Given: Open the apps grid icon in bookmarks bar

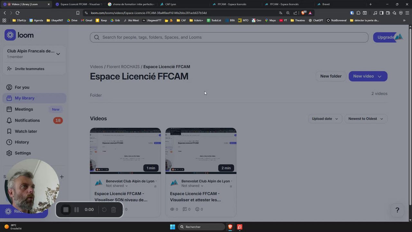Looking at the screenshot, I should point(4,20).
